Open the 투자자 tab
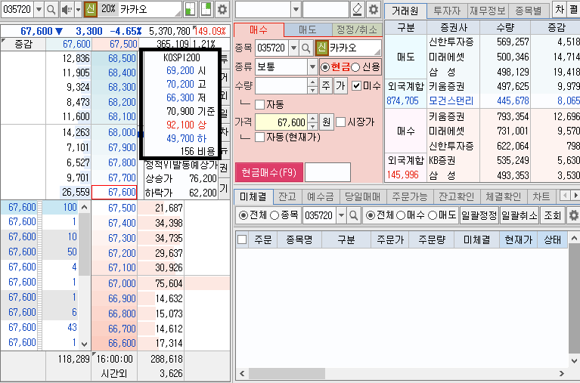 click(x=447, y=11)
